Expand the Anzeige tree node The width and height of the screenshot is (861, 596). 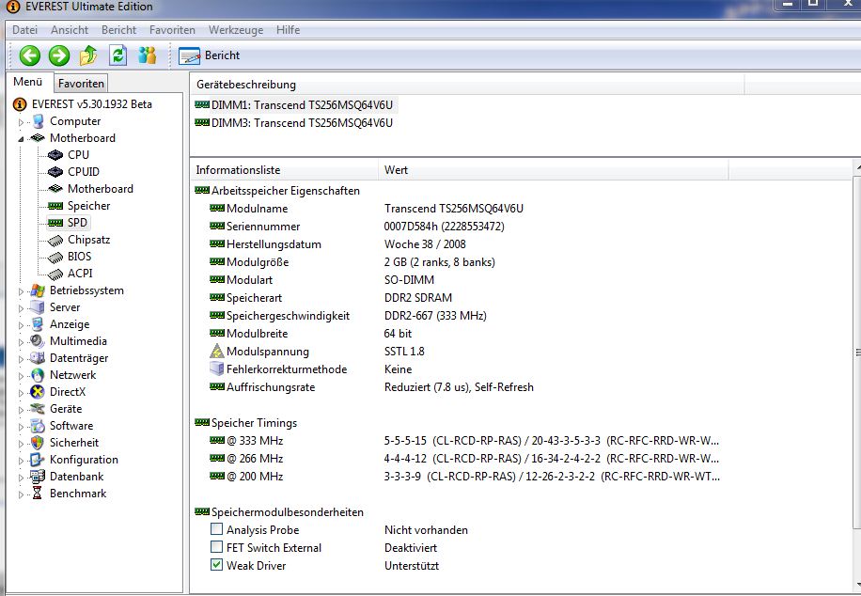(x=21, y=325)
